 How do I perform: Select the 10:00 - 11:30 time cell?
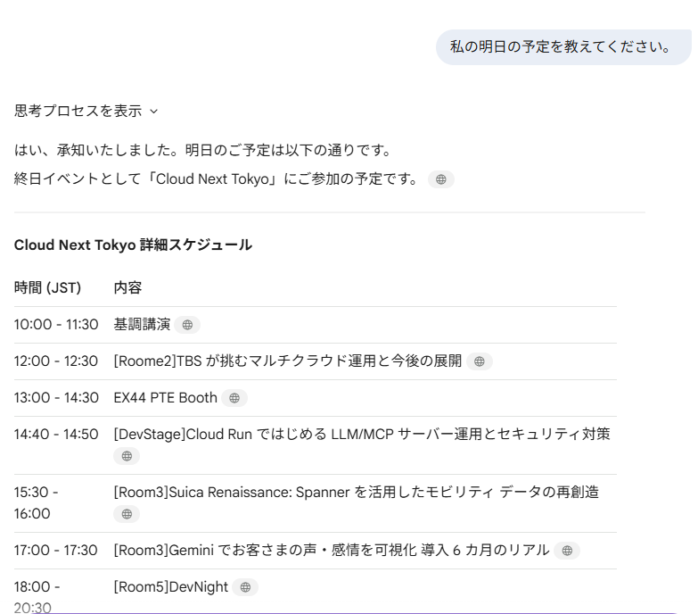(56, 325)
